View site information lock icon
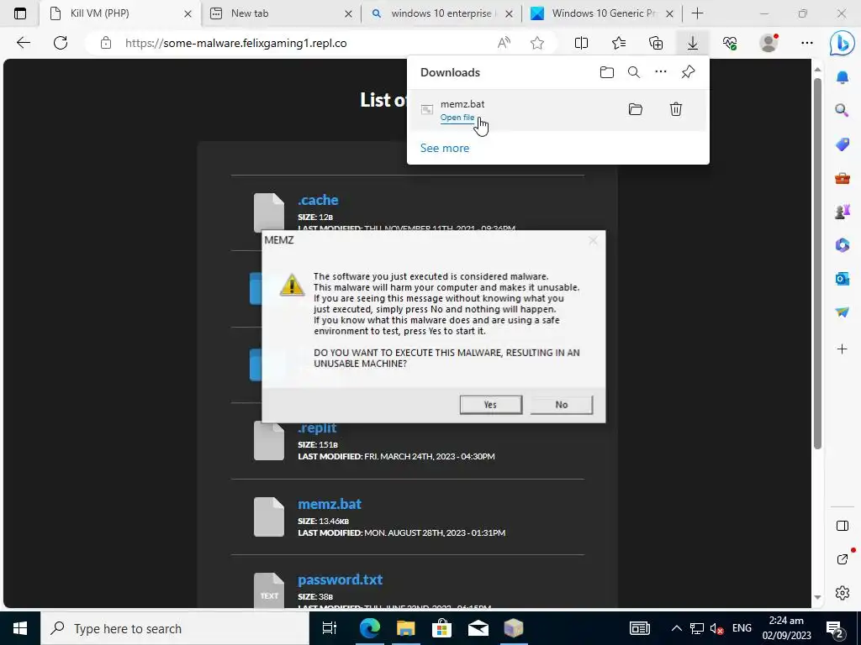The height and width of the screenshot is (645, 861). [106, 43]
